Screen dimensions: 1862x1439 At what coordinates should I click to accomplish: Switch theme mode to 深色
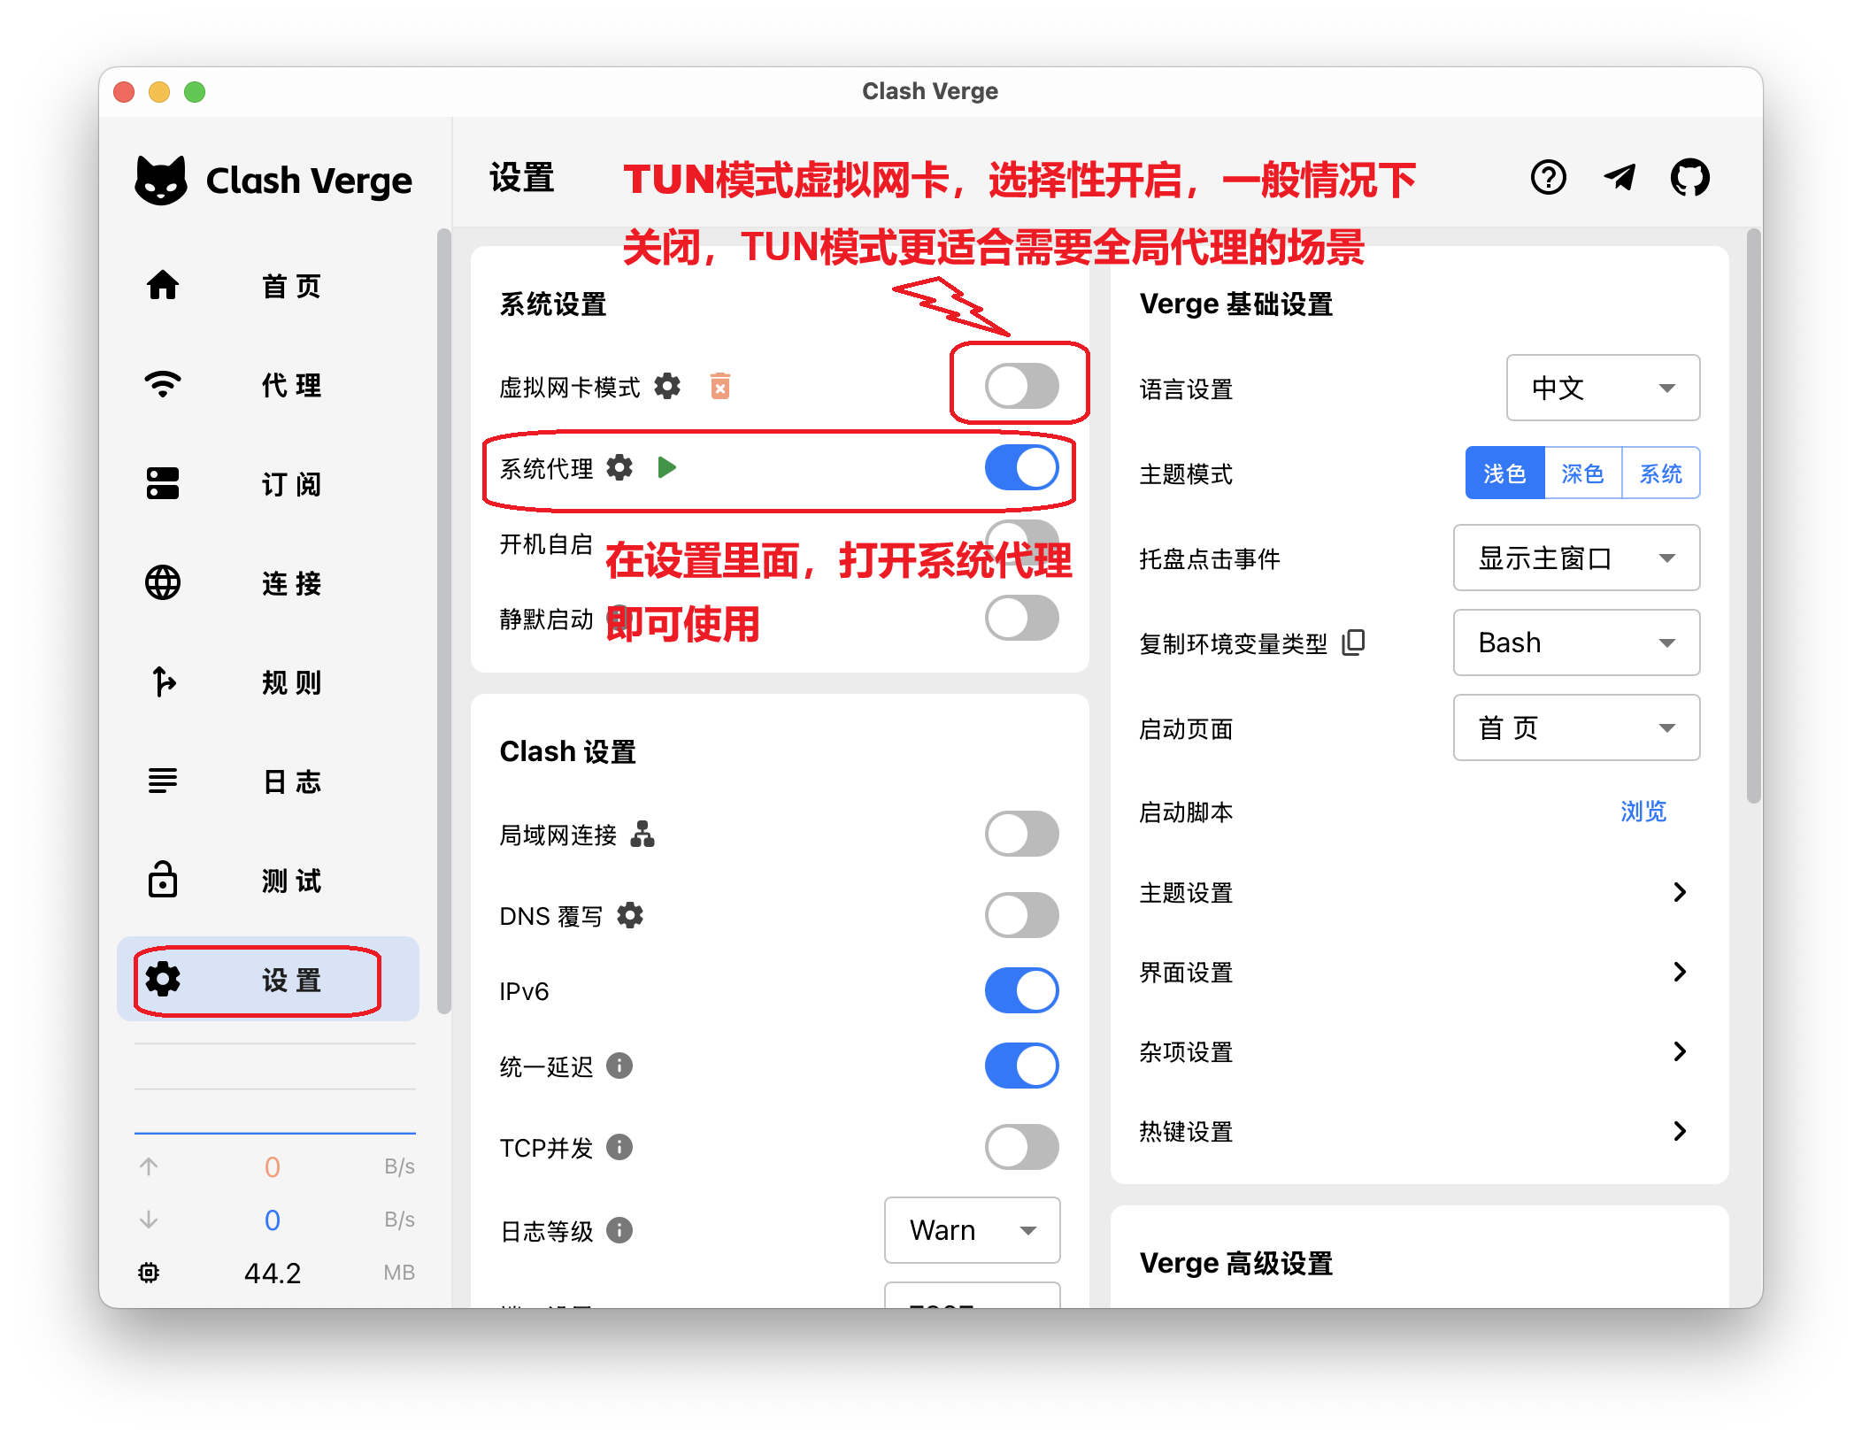(1582, 473)
